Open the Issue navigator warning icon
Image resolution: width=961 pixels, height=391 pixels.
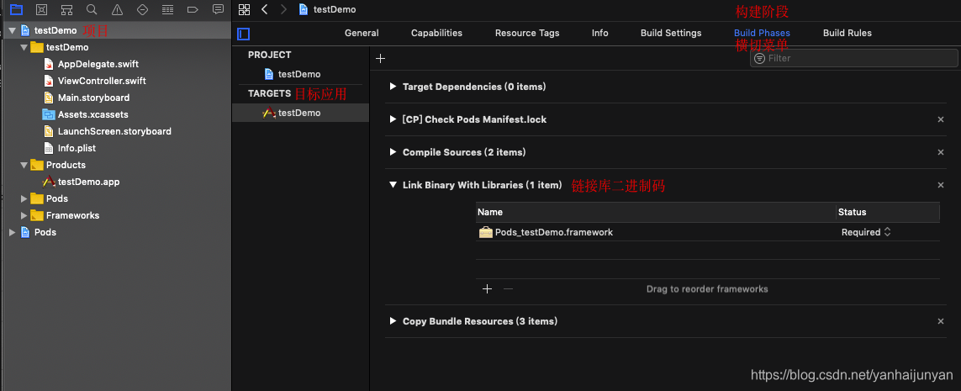pos(117,9)
